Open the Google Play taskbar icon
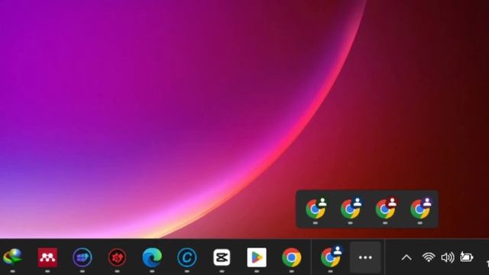The image size is (489, 275). point(257,257)
